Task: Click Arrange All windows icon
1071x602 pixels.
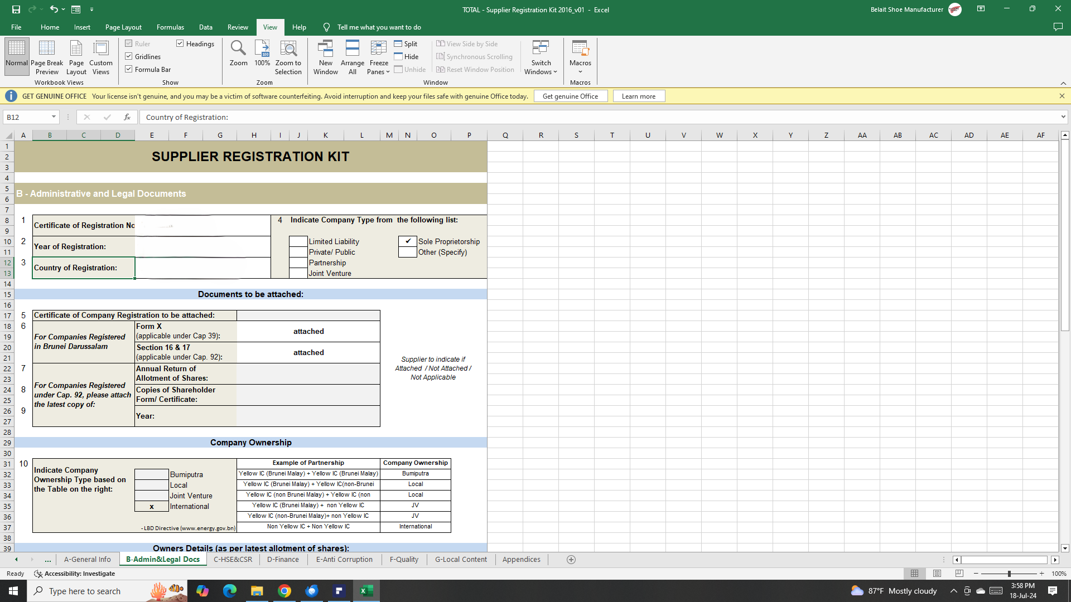Action: [352, 49]
